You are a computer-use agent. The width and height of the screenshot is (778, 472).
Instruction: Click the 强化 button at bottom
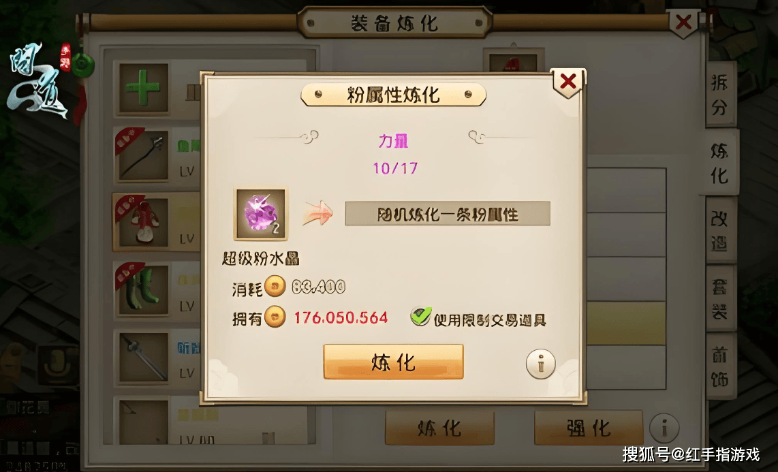589,428
